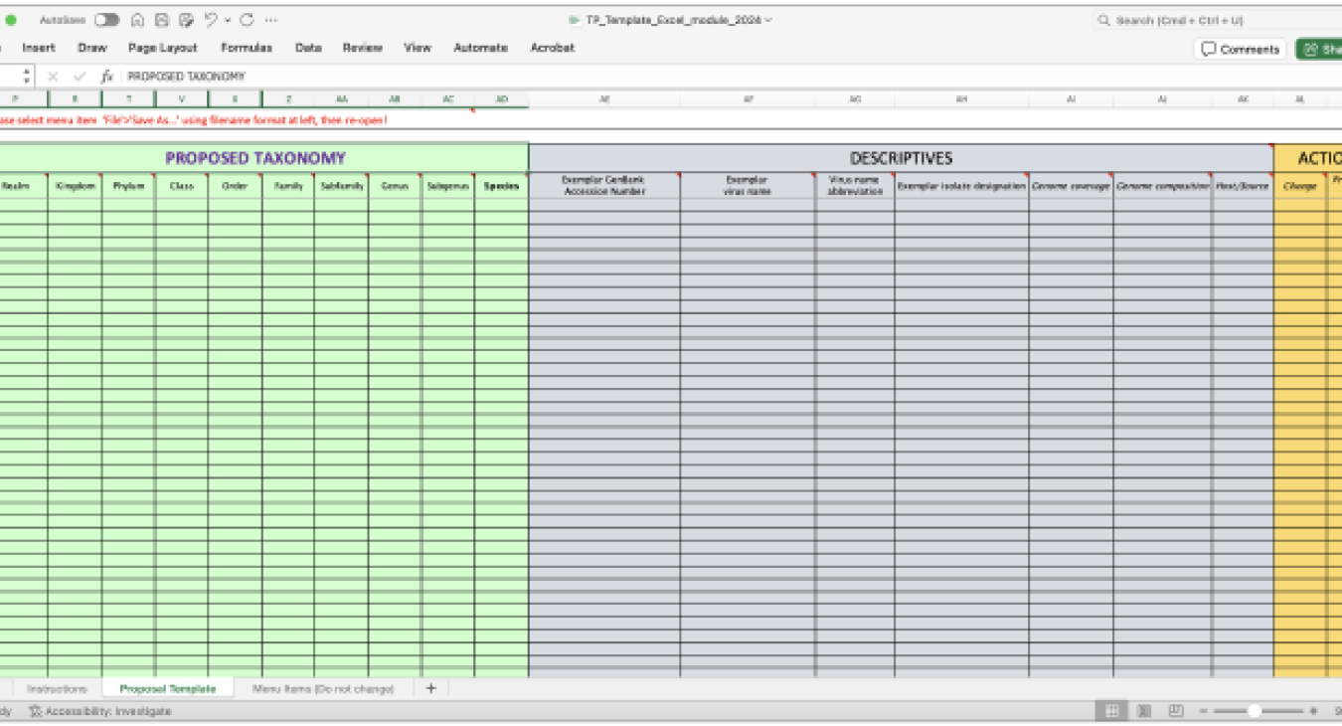This screenshot has height=726, width=1342.
Task: Click the Redo icon in title bar
Action: point(247,20)
